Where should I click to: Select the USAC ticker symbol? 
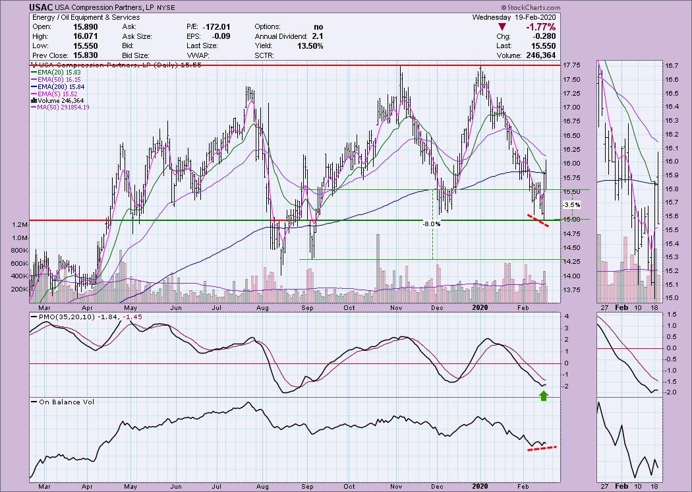[x=41, y=7]
